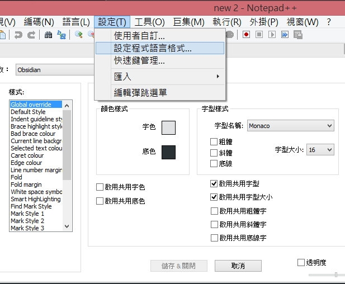This screenshot has width=345, height=284.
Task: Click the Start Recording macro icon
Action: point(246,35)
